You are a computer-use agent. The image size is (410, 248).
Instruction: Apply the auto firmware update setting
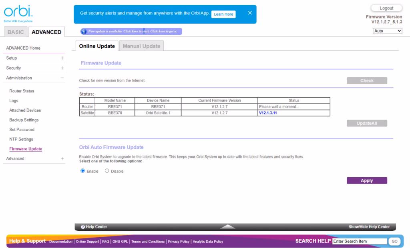coord(366,180)
